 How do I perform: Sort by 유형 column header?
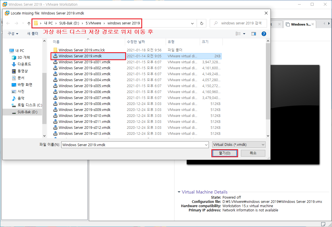(183, 42)
